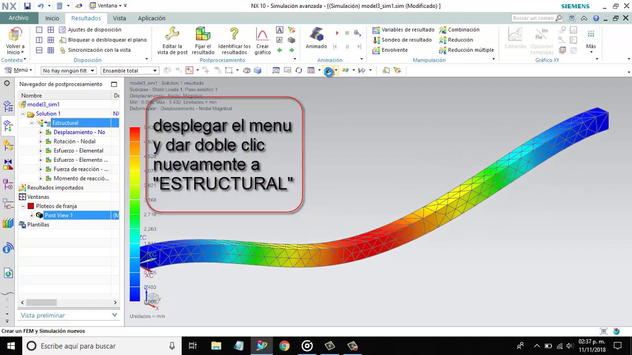Click the save icon in title bar
The height and width of the screenshot is (355, 632).
pyautogui.click(x=28, y=6)
